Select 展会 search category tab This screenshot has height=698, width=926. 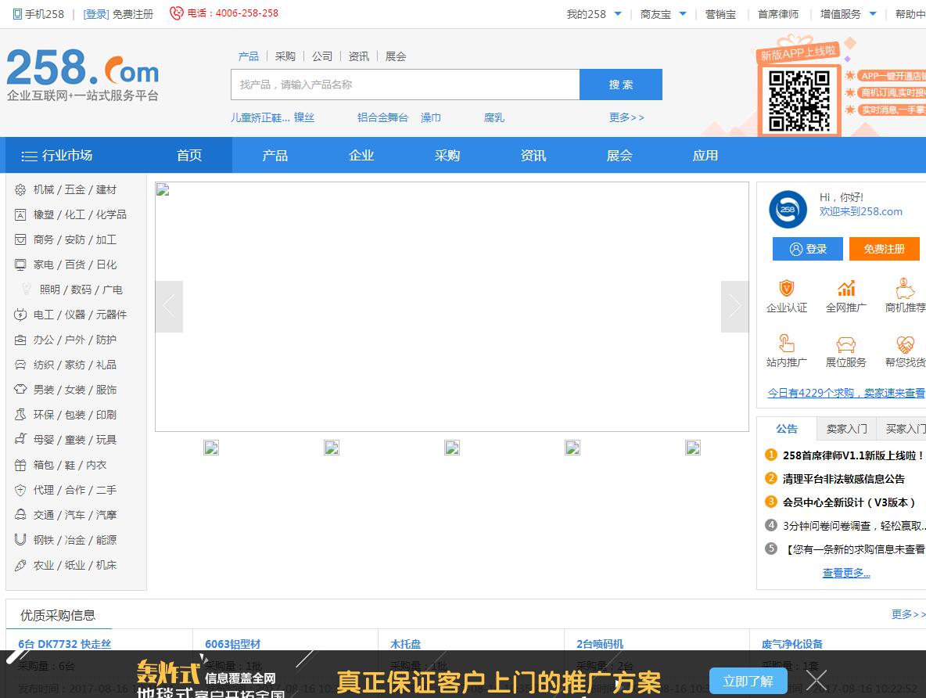pos(396,56)
